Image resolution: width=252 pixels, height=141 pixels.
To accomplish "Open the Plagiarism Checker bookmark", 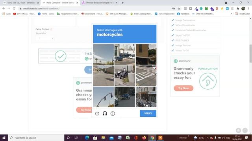I will coord(68,14).
